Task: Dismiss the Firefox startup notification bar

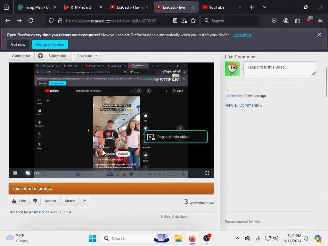Action: [319, 35]
